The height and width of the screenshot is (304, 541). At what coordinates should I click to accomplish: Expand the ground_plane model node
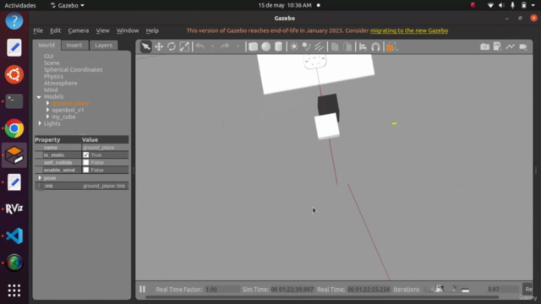(x=47, y=103)
